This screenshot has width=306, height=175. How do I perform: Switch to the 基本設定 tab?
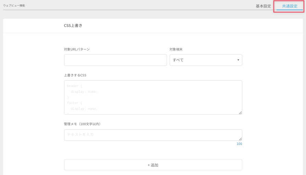263,6
